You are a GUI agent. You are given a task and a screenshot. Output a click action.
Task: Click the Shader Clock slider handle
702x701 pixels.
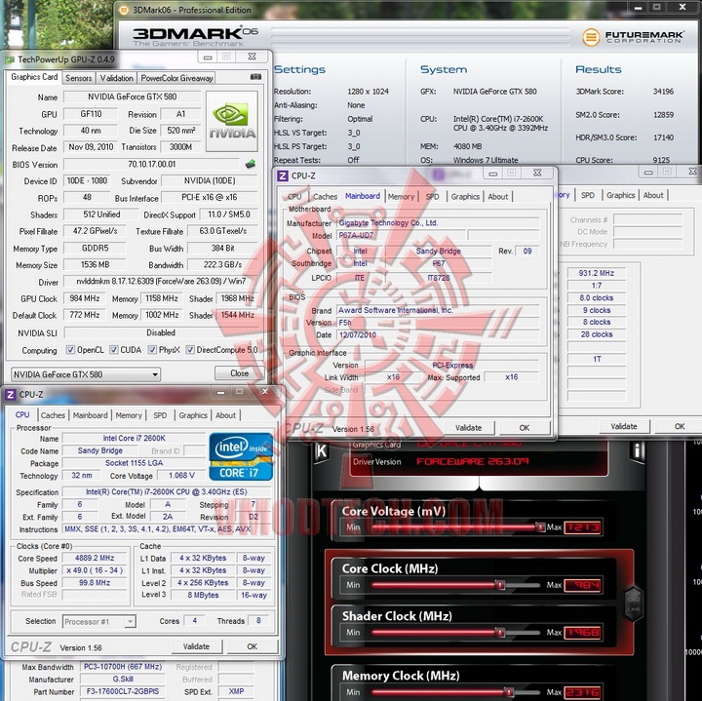[499, 632]
